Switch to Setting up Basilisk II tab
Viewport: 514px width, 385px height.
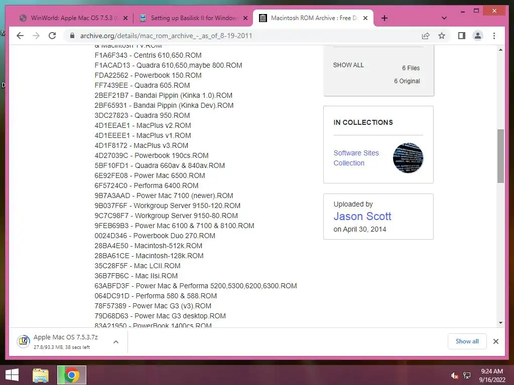click(x=193, y=18)
